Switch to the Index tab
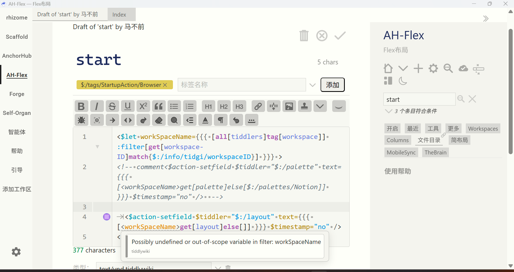This screenshot has height=272, width=514. point(119,15)
